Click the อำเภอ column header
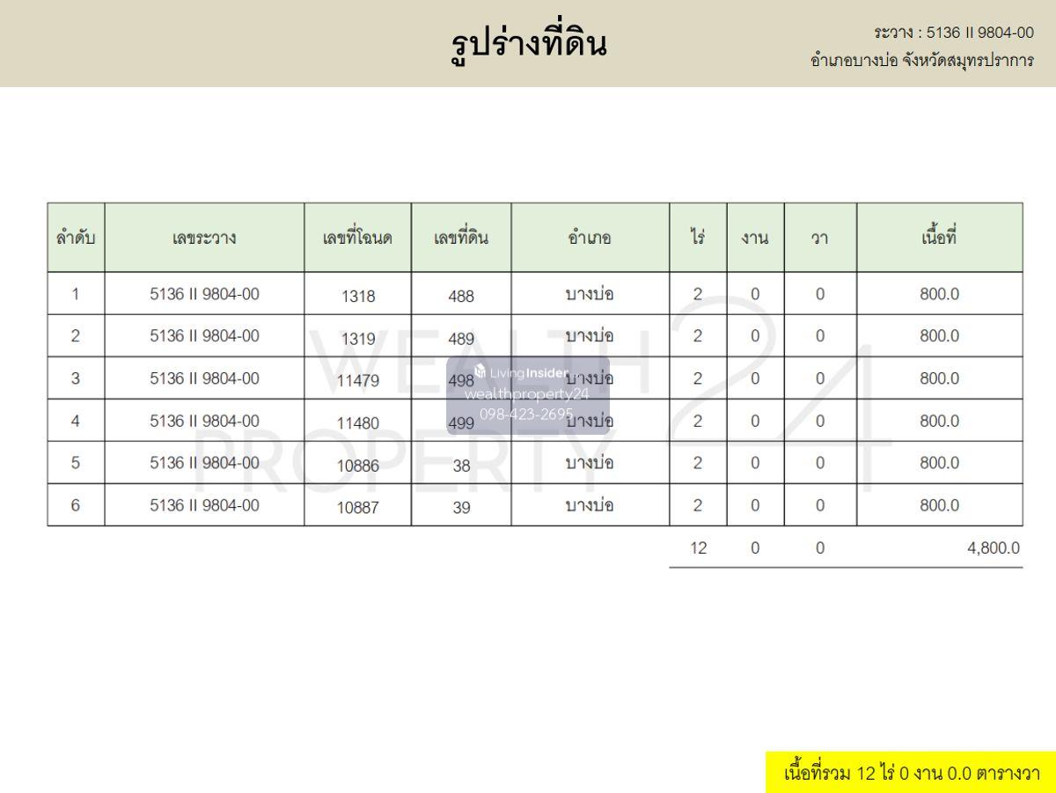Image resolution: width=1056 pixels, height=793 pixels. point(590,238)
